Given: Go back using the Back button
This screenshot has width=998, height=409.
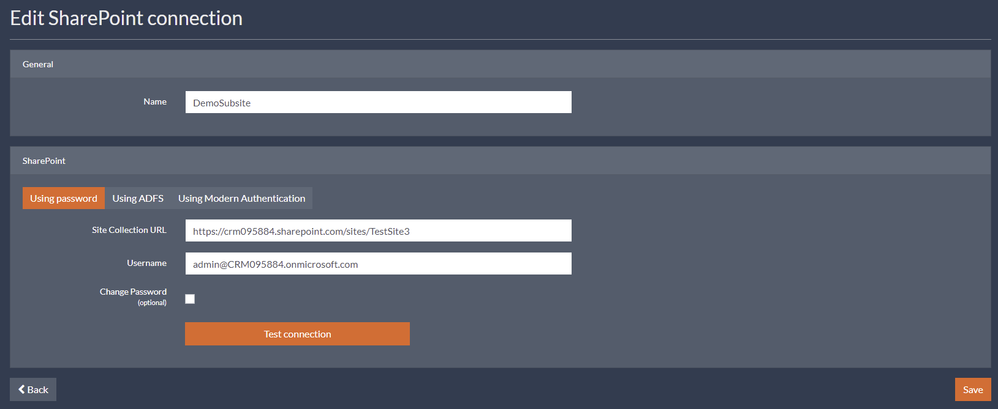Looking at the screenshot, I should (x=33, y=389).
